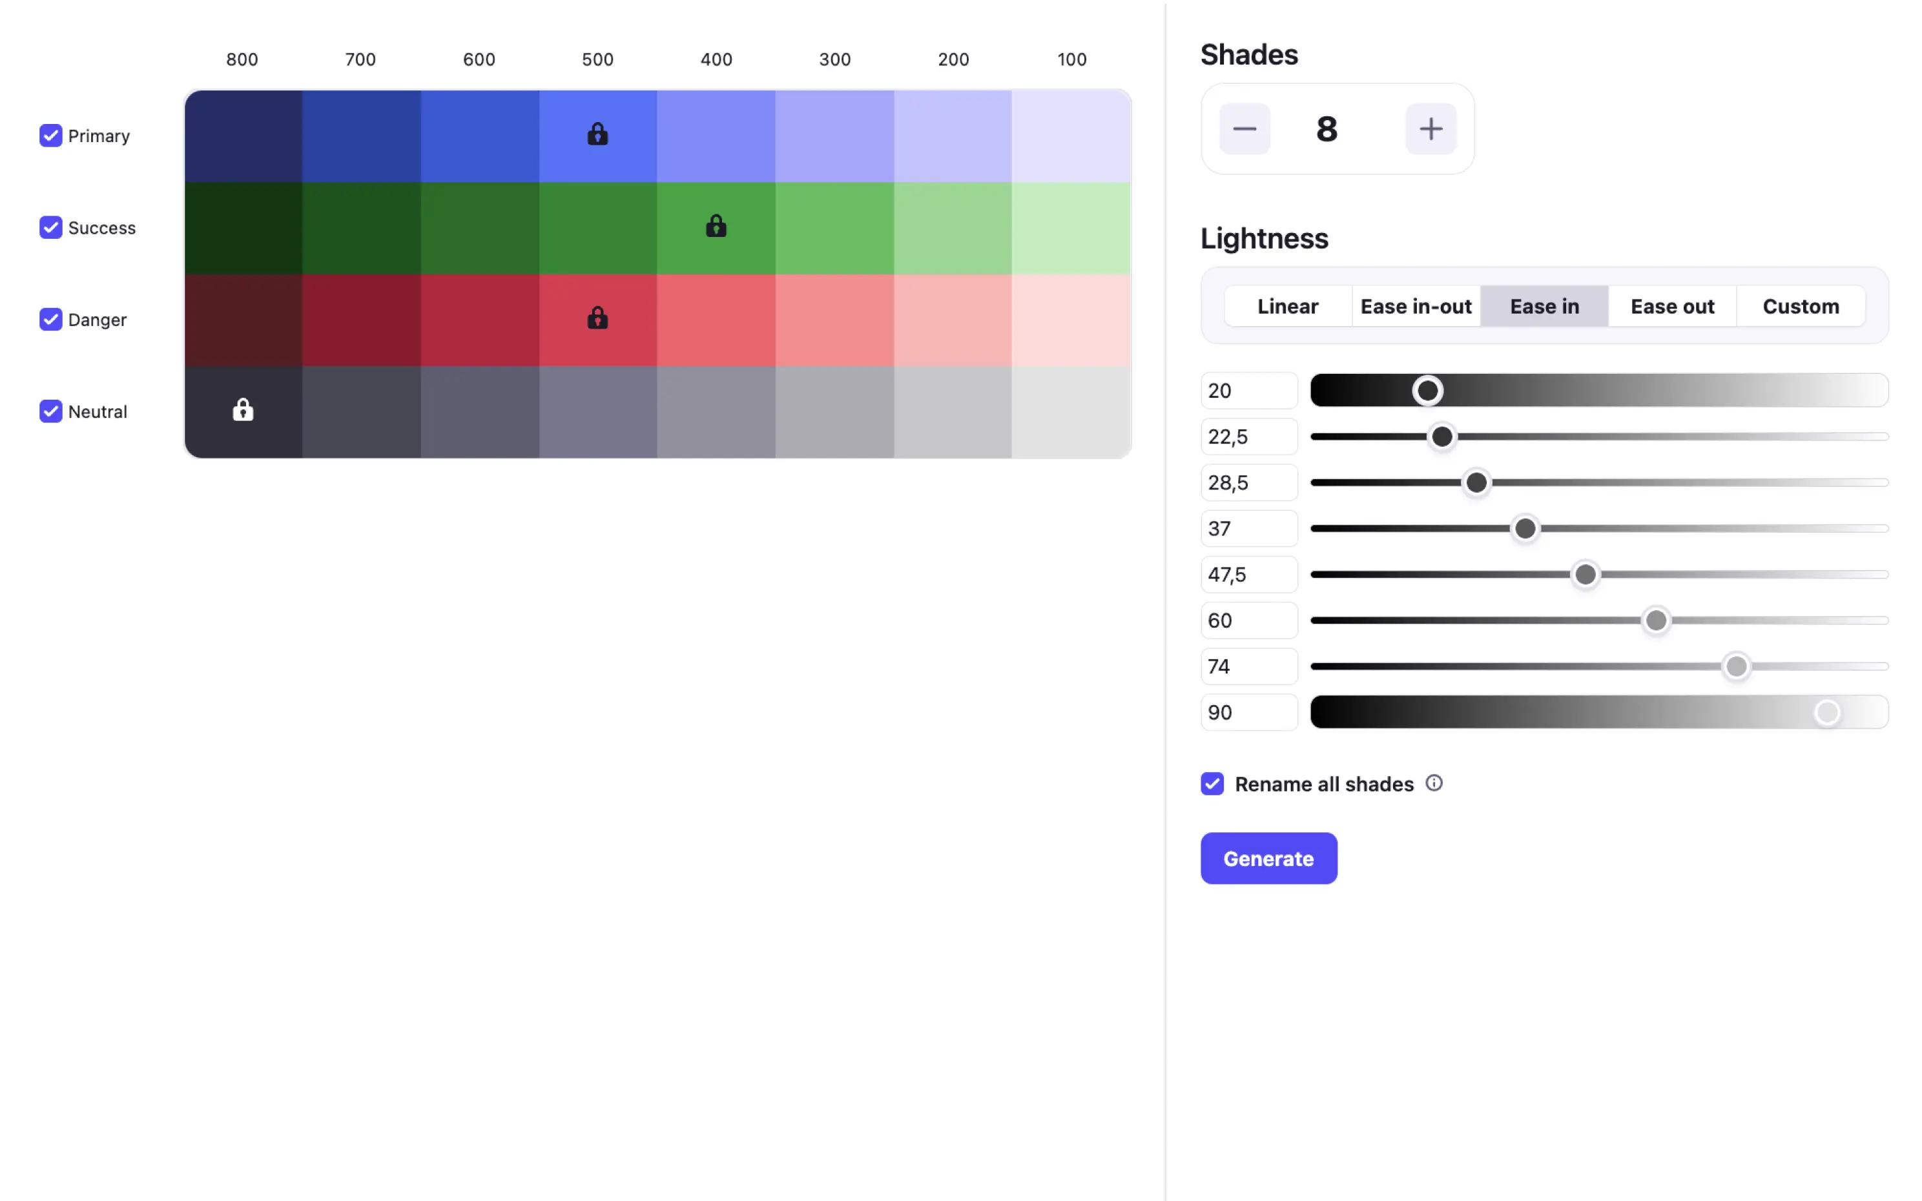
Task: Select the Ease in-out easing option
Action: 1415,306
